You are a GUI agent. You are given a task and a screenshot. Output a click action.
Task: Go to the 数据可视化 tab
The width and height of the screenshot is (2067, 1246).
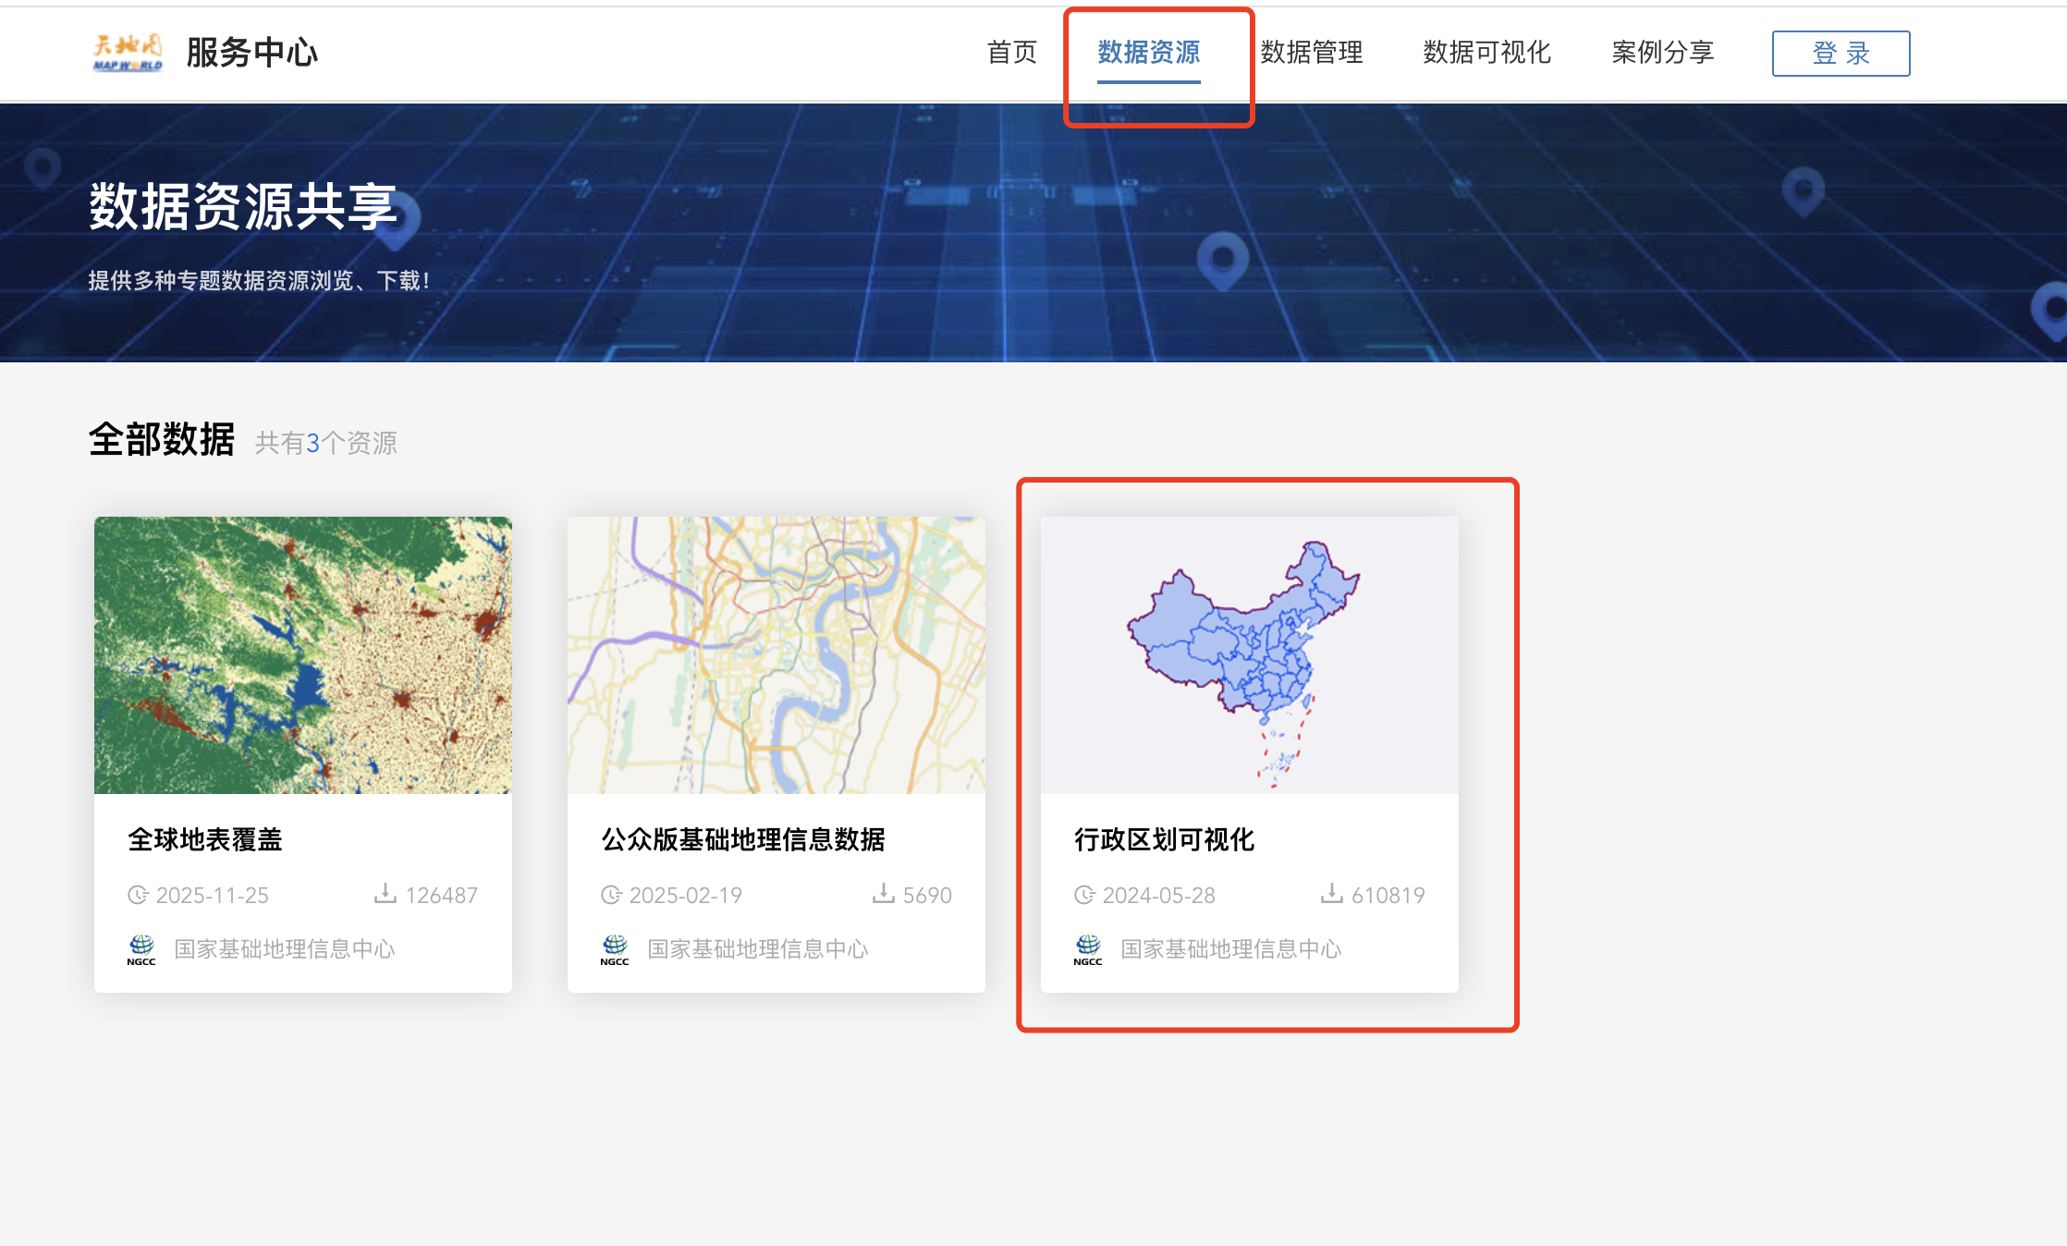coord(1486,53)
